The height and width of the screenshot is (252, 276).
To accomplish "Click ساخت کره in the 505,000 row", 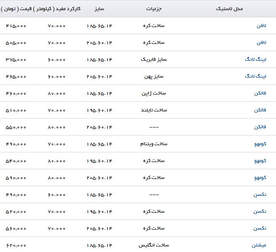I will point(154,43).
